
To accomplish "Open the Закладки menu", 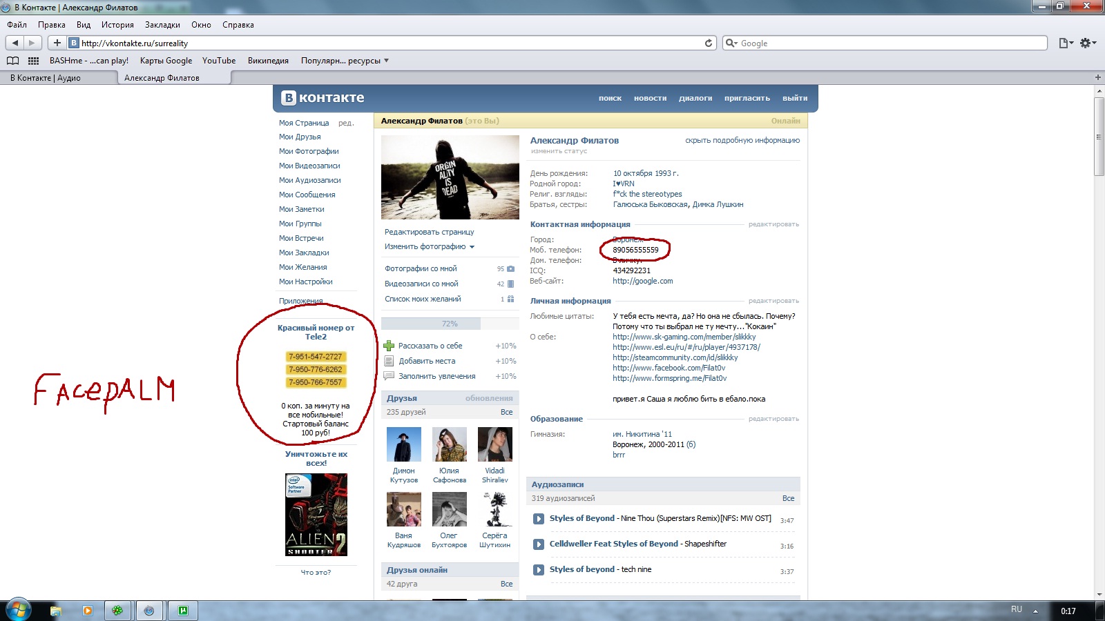I will tap(162, 25).
